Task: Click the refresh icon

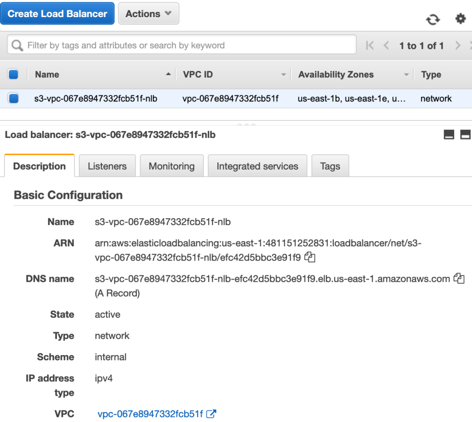Action: [x=433, y=19]
